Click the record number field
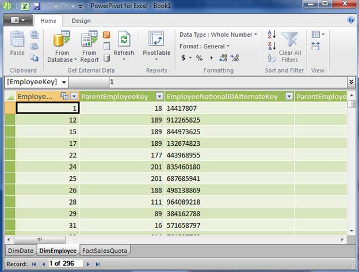Viewport: 359px width, 272px height. click(x=66, y=263)
